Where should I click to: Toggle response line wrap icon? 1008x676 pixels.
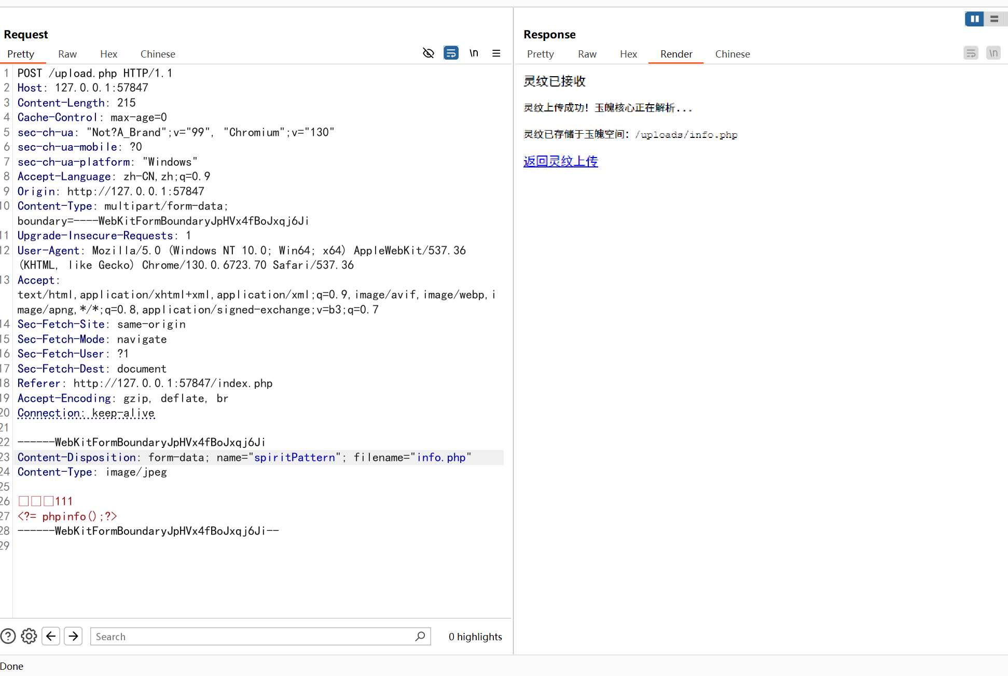tap(971, 53)
